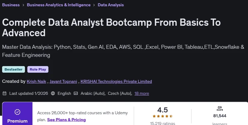248x125 pixels.
Task: Click the 4.5 rating score
Action: pyautogui.click(x=163, y=110)
